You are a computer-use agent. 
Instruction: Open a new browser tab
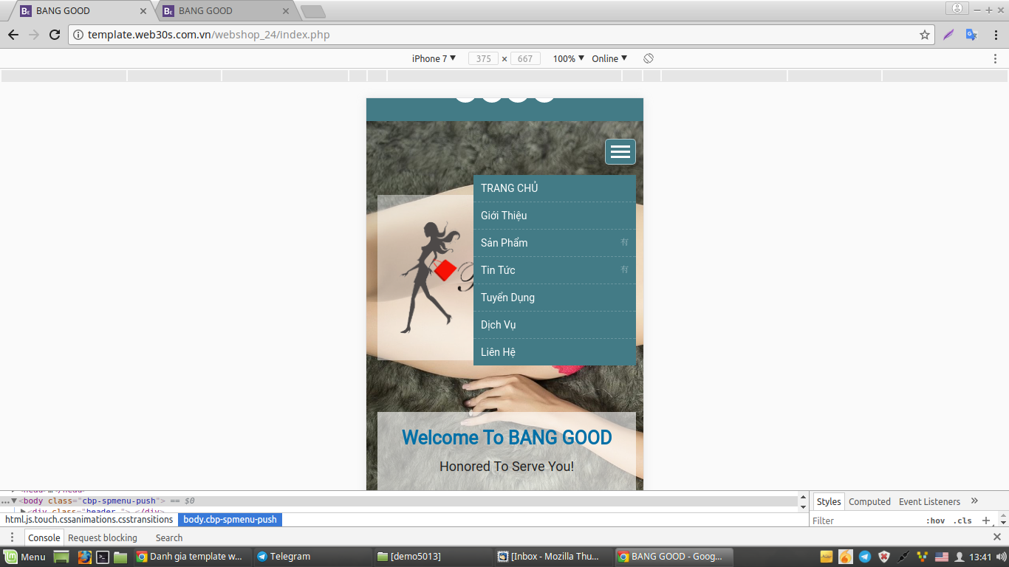coord(313,12)
